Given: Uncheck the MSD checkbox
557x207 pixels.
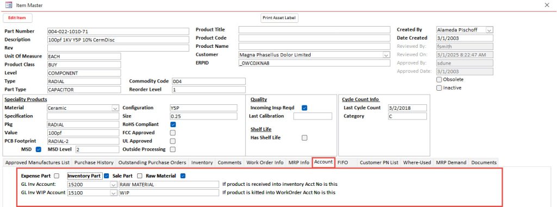Looking at the screenshot, I should tap(39, 149).
